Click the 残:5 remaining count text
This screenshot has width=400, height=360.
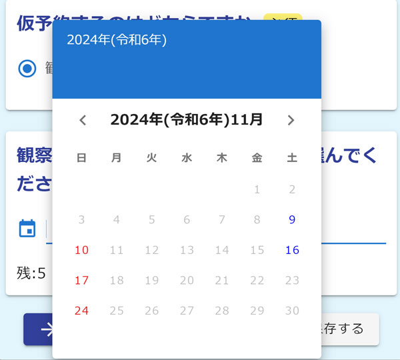click(x=31, y=273)
